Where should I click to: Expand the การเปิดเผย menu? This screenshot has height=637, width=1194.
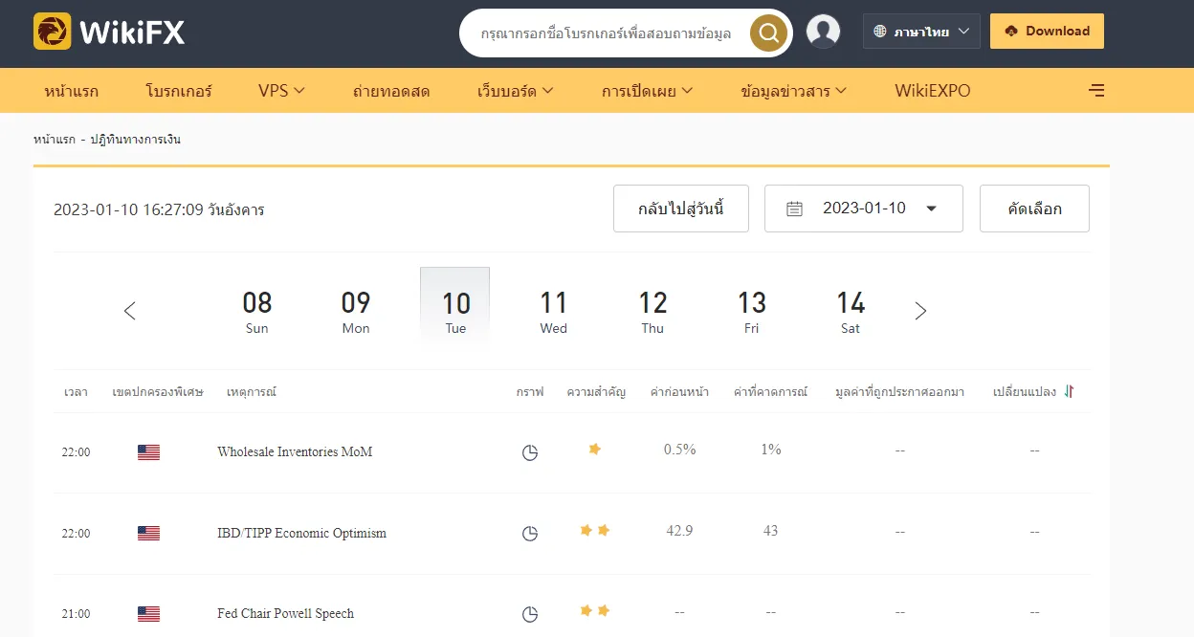click(x=648, y=91)
